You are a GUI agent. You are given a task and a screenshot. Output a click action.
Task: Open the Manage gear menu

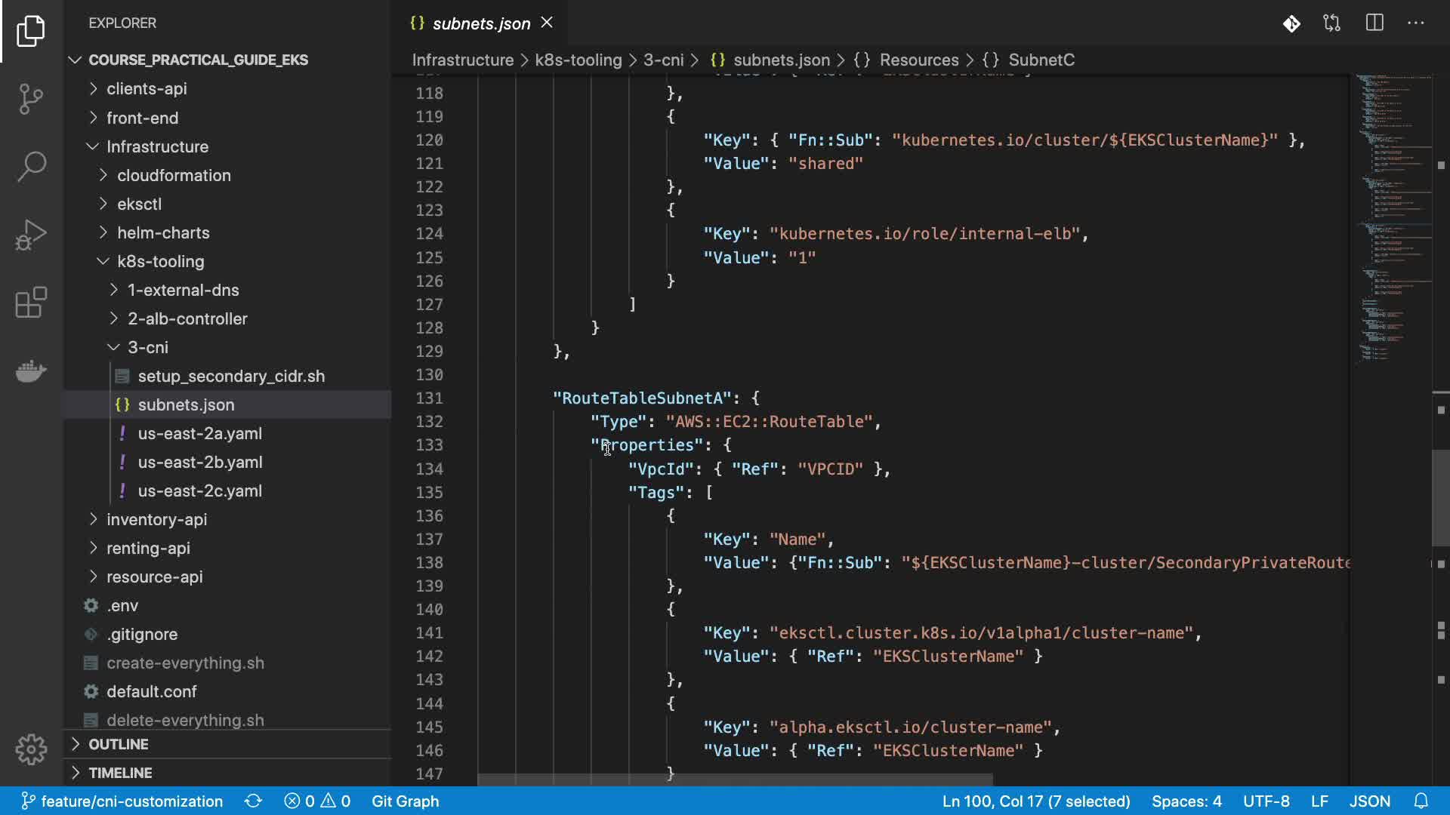(31, 749)
